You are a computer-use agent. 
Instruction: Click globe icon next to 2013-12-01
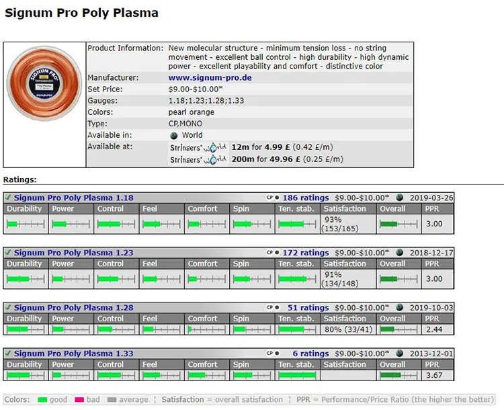400,354
